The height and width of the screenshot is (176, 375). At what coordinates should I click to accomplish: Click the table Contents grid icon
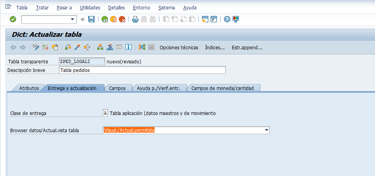click(x=151, y=47)
